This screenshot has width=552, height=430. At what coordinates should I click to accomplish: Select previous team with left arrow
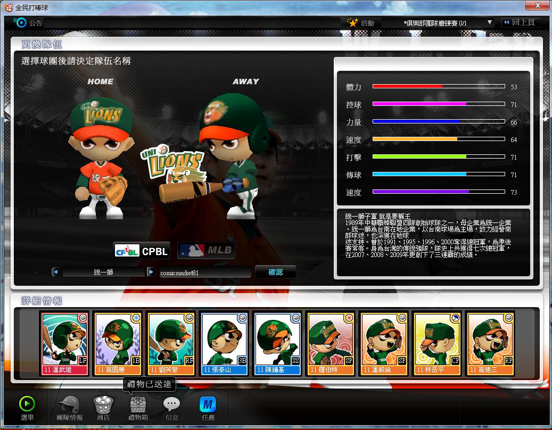(55, 272)
